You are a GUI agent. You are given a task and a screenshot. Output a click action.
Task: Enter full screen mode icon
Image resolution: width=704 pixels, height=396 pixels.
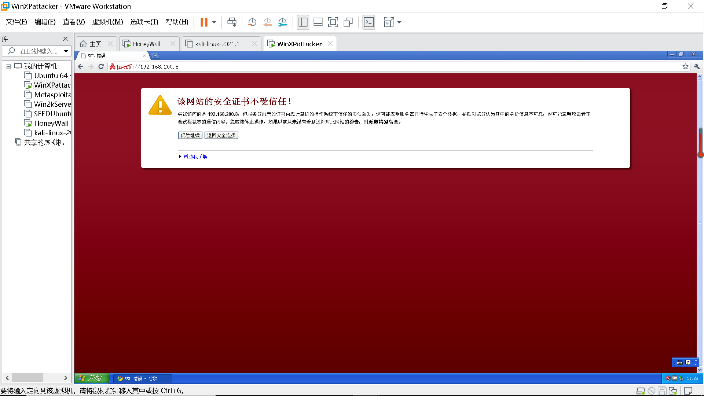(333, 22)
